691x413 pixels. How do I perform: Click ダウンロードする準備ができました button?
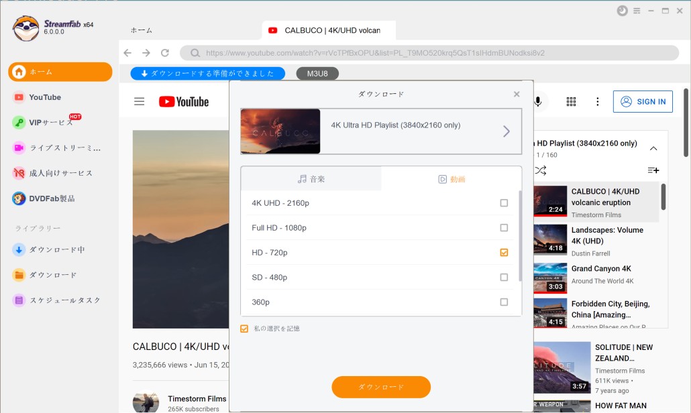tap(207, 74)
